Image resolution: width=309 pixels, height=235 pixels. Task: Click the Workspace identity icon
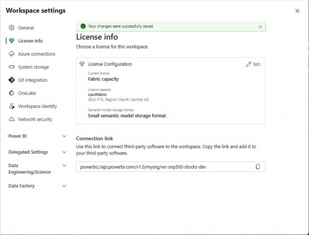[x=12, y=106]
